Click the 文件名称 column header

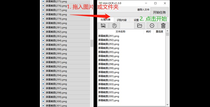pos(120,31)
